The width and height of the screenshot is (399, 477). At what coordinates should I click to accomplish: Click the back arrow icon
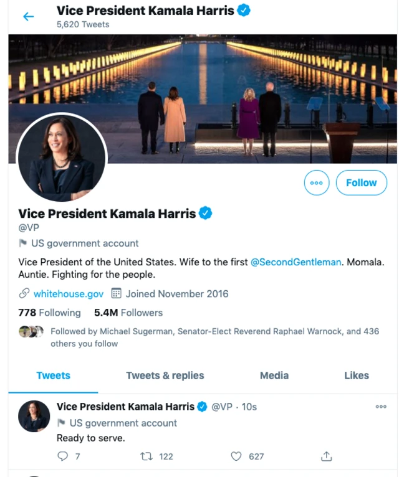click(29, 17)
